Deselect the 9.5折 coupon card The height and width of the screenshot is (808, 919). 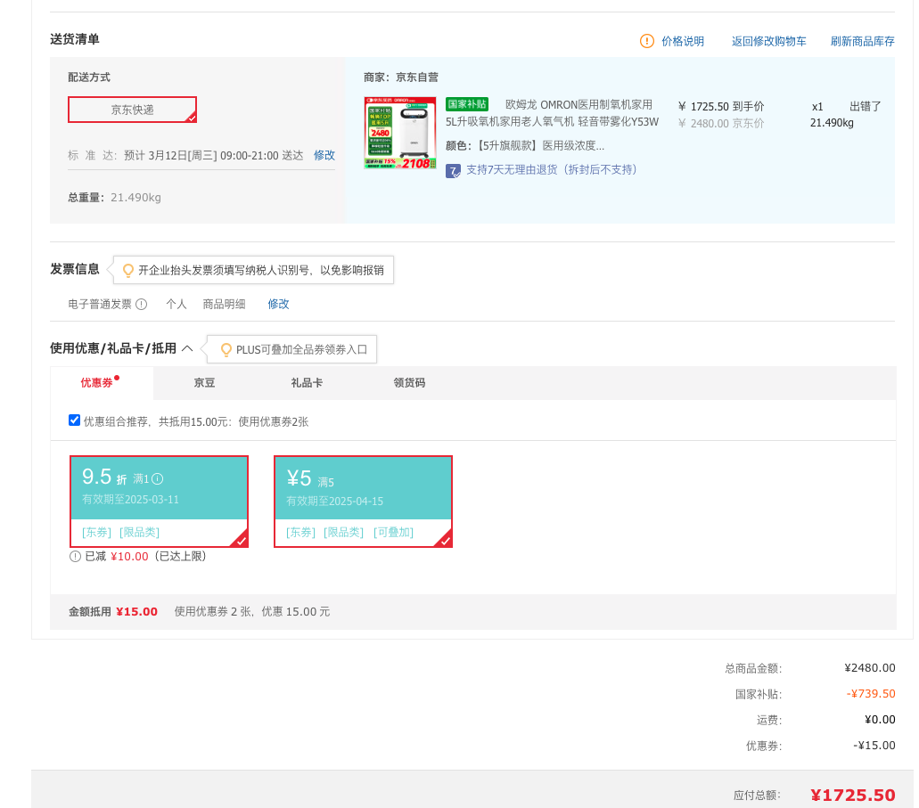[159, 502]
